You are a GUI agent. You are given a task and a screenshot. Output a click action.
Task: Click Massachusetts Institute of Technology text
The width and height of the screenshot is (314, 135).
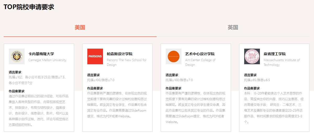pyautogui.click(x=282, y=62)
